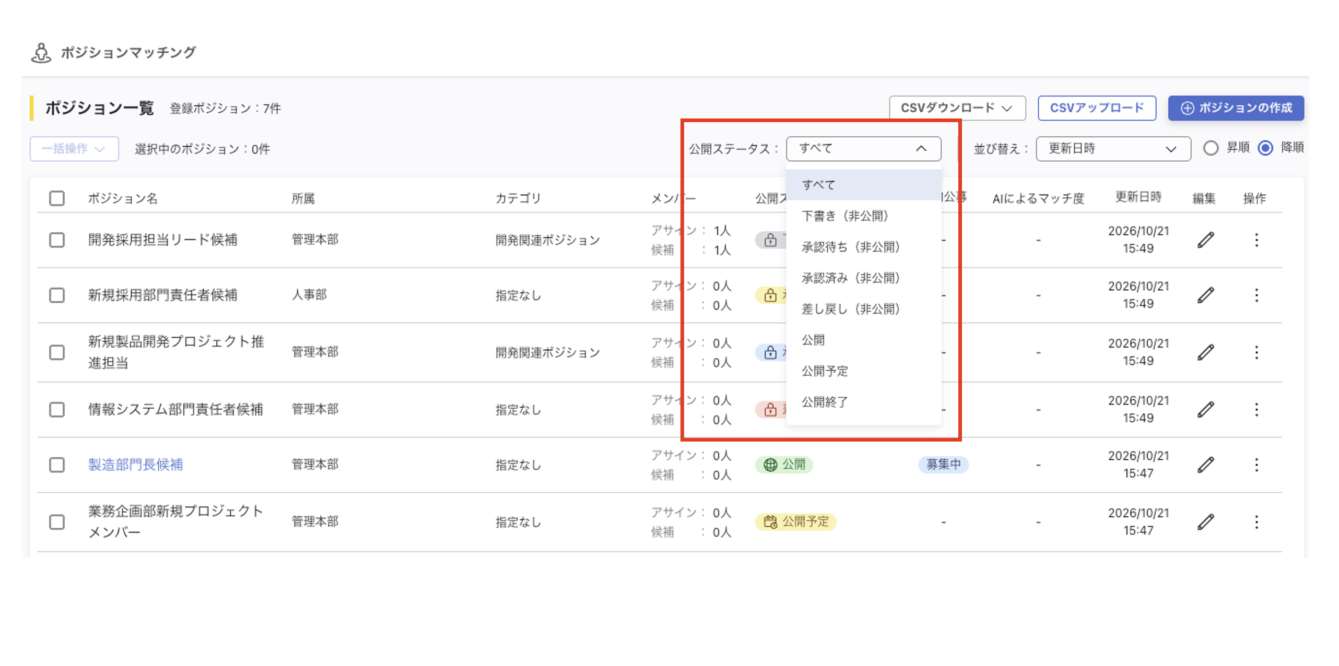The height and width of the screenshot is (666, 1339).
Task: Select the 昇順 radio button
Action: 1211,148
